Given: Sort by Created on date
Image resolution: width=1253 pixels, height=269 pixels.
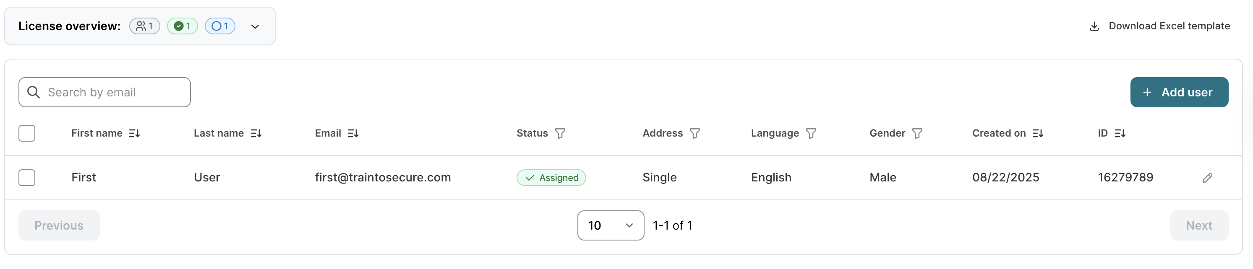Looking at the screenshot, I should [x=1037, y=133].
